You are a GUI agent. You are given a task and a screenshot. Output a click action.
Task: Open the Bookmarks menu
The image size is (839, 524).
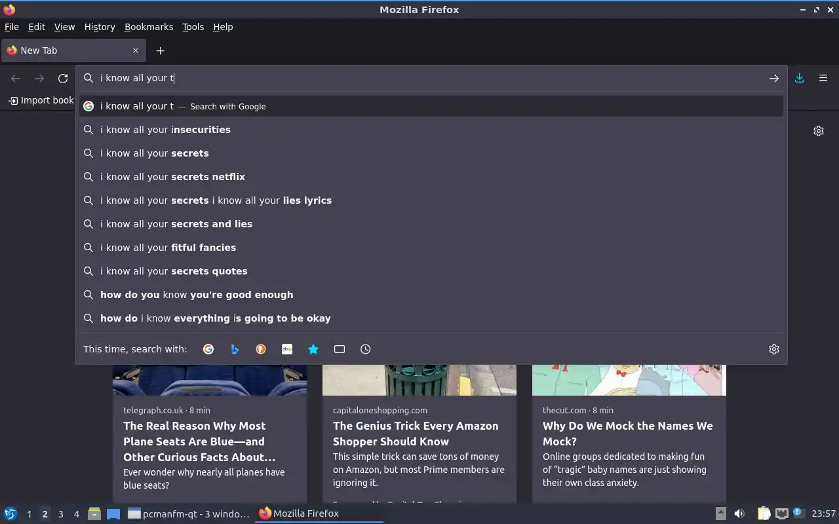point(149,27)
